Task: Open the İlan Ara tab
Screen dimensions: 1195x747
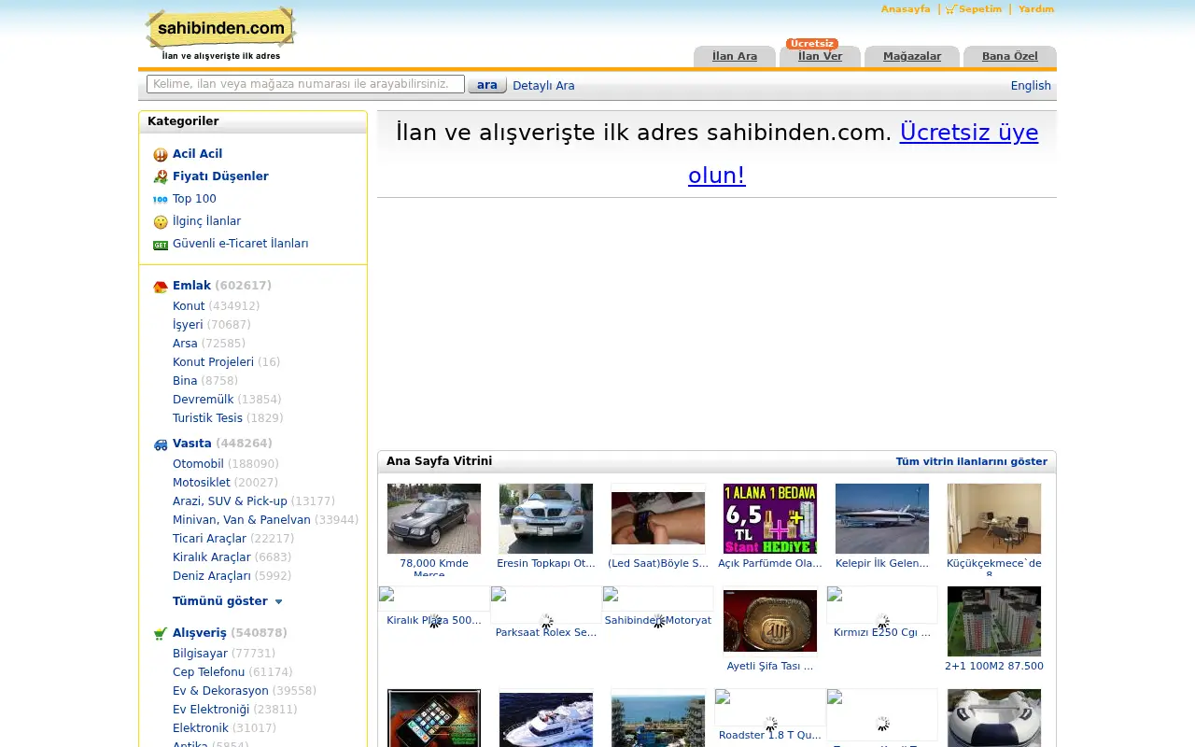Action: (x=735, y=56)
